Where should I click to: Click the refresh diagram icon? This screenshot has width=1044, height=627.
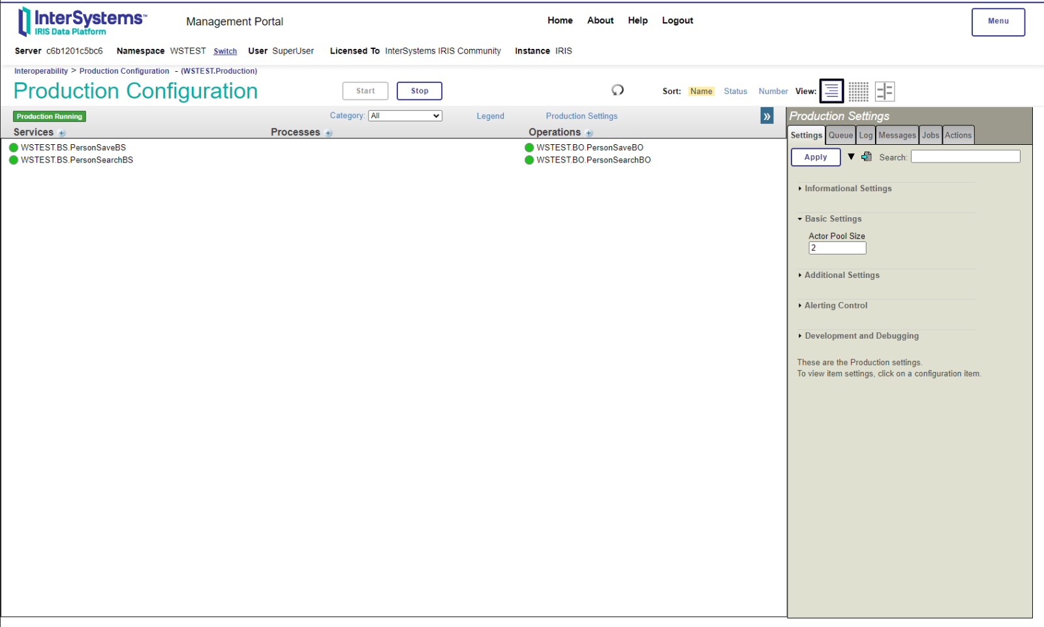[x=617, y=90]
